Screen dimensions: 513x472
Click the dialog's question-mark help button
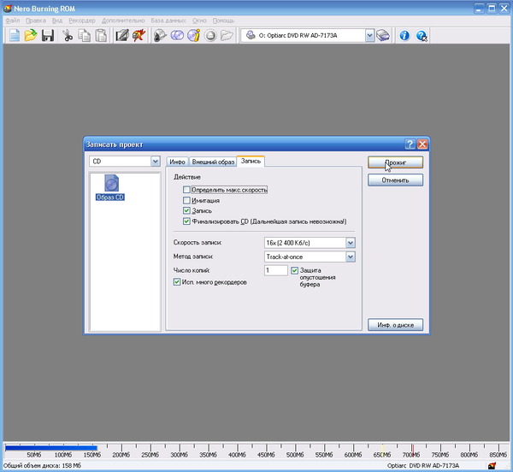[x=410, y=145]
